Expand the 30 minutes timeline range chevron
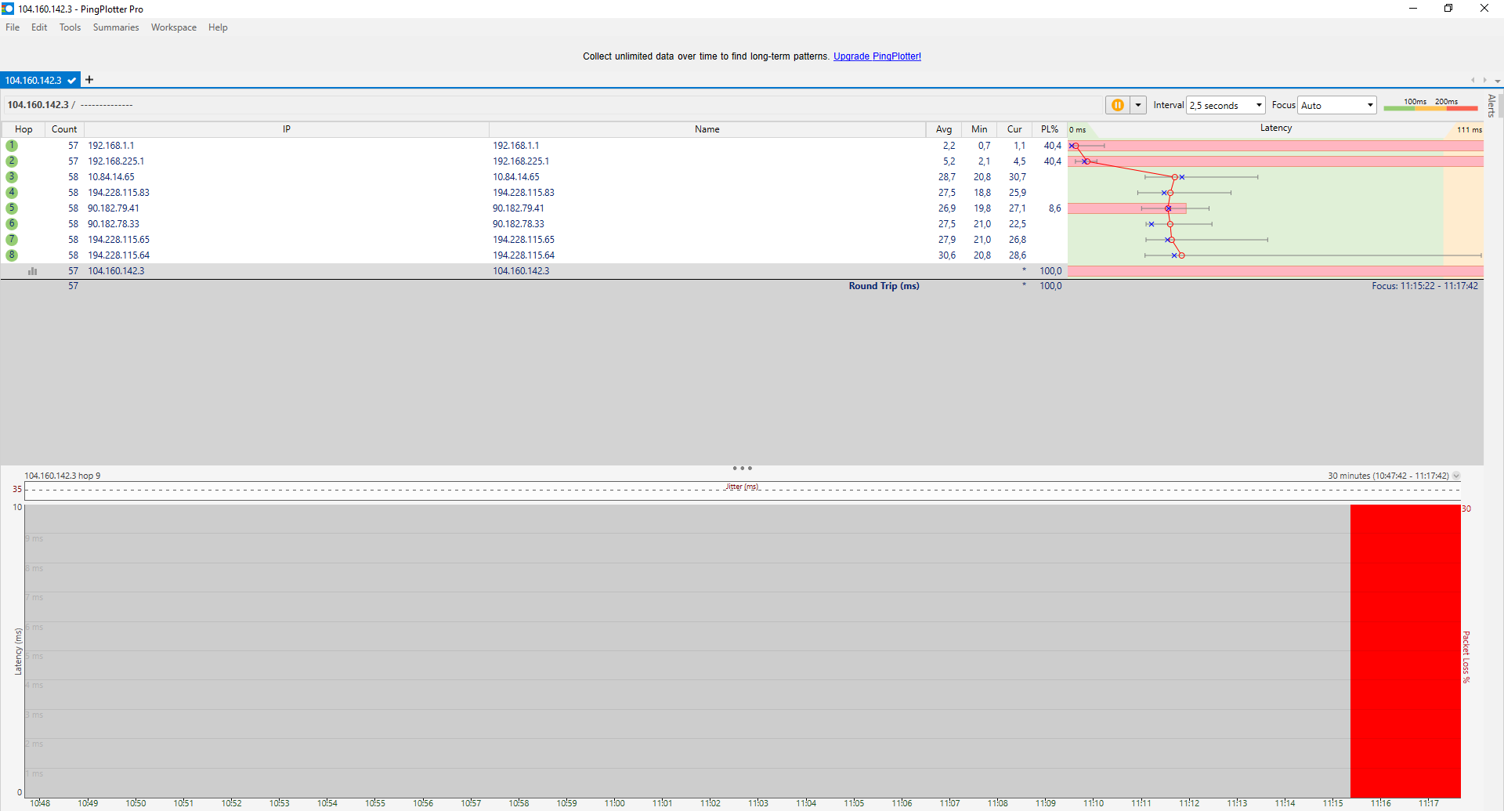 (1456, 476)
